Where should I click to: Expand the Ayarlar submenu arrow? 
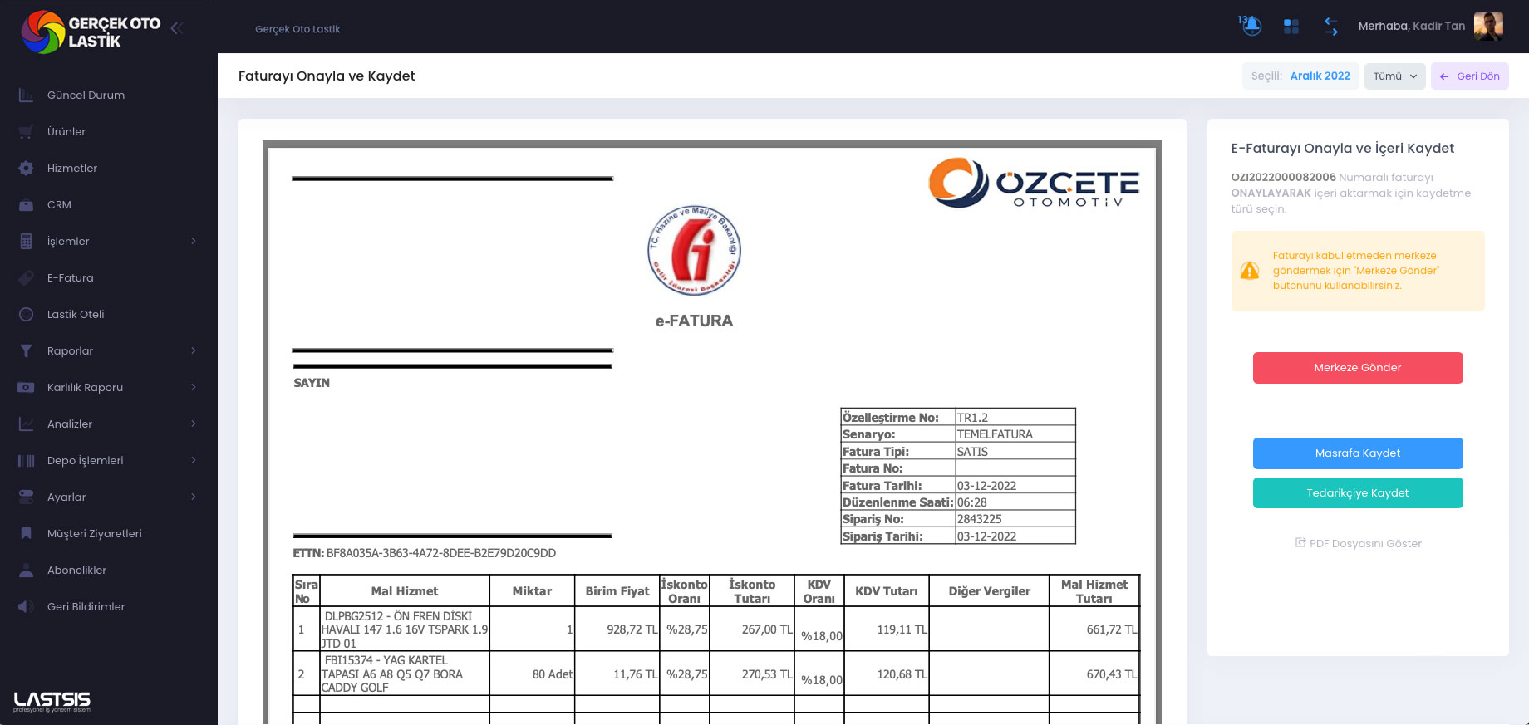click(194, 497)
